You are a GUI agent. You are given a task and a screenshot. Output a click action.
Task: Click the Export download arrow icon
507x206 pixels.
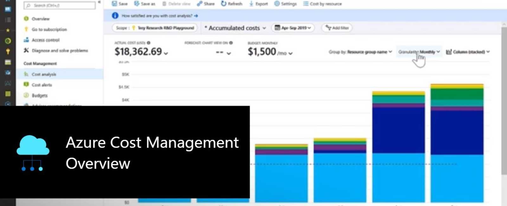point(251,3)
